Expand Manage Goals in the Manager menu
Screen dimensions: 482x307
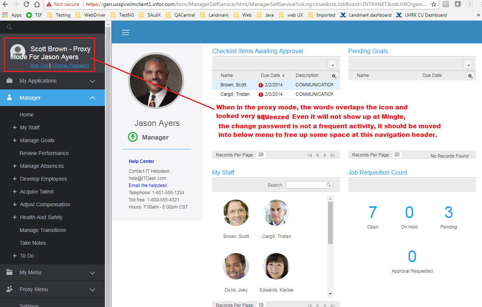[15, 140]
